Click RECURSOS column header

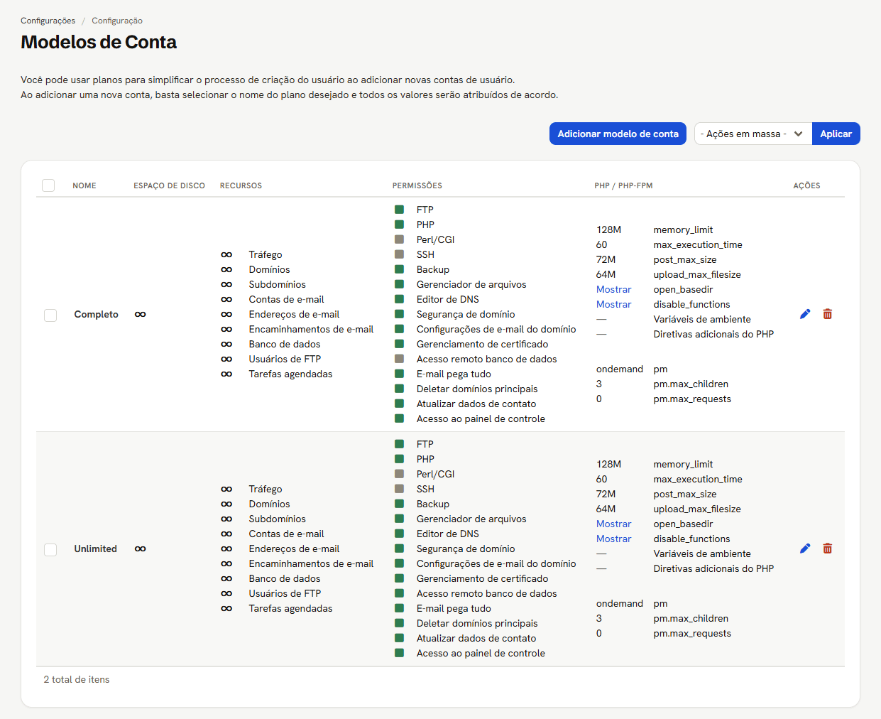coord(241,185)
